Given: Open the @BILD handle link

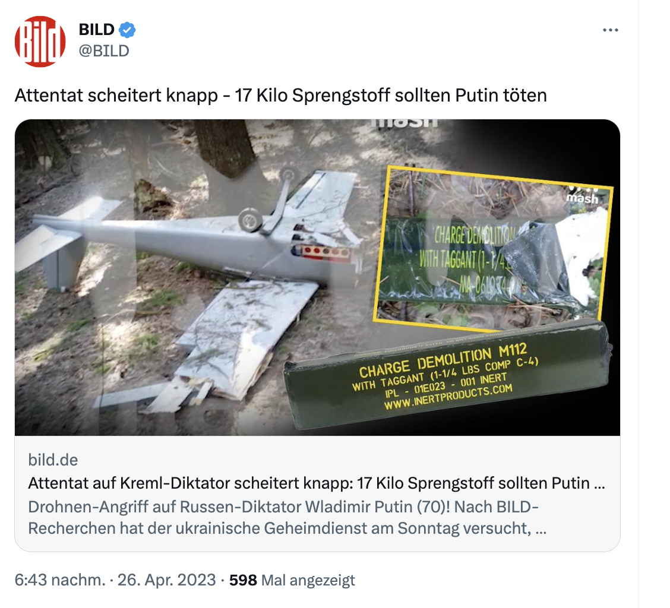Looking at the screenshot, I should click(104, 50).
